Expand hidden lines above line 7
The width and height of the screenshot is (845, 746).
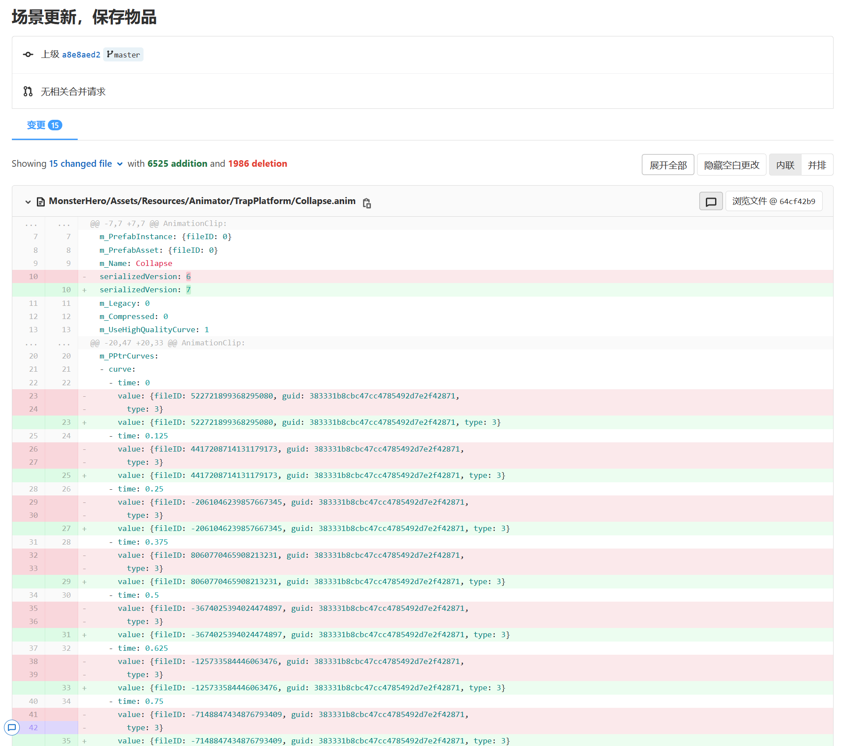(x=31, y=224)
